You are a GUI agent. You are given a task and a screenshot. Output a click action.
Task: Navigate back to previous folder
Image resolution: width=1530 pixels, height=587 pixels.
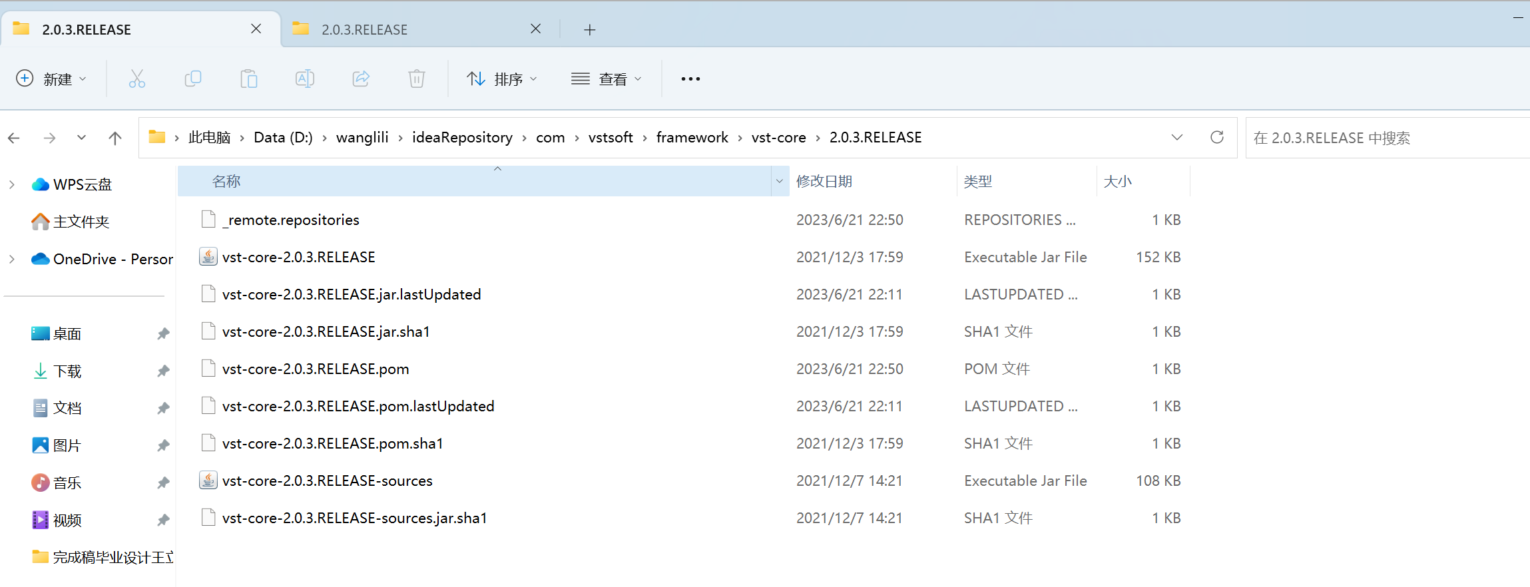coord(14,138)
